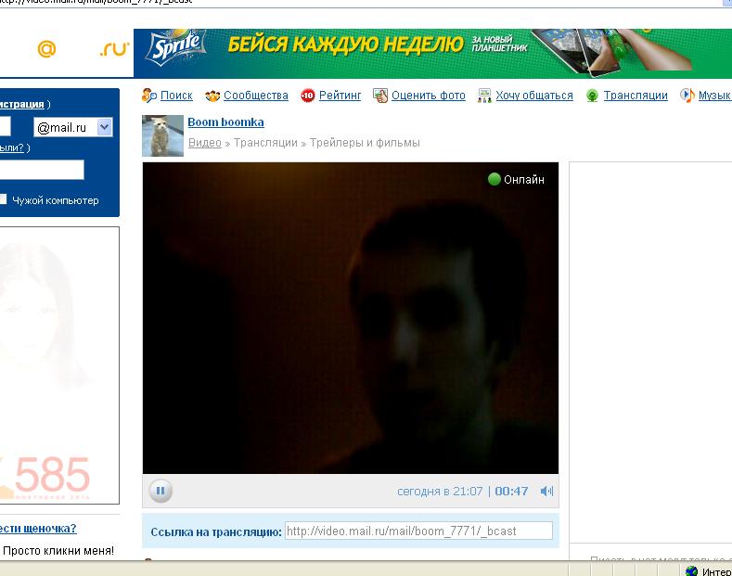Follow the Видео breadcrumb link
732x576 pixels.
[x=204, y=142]
